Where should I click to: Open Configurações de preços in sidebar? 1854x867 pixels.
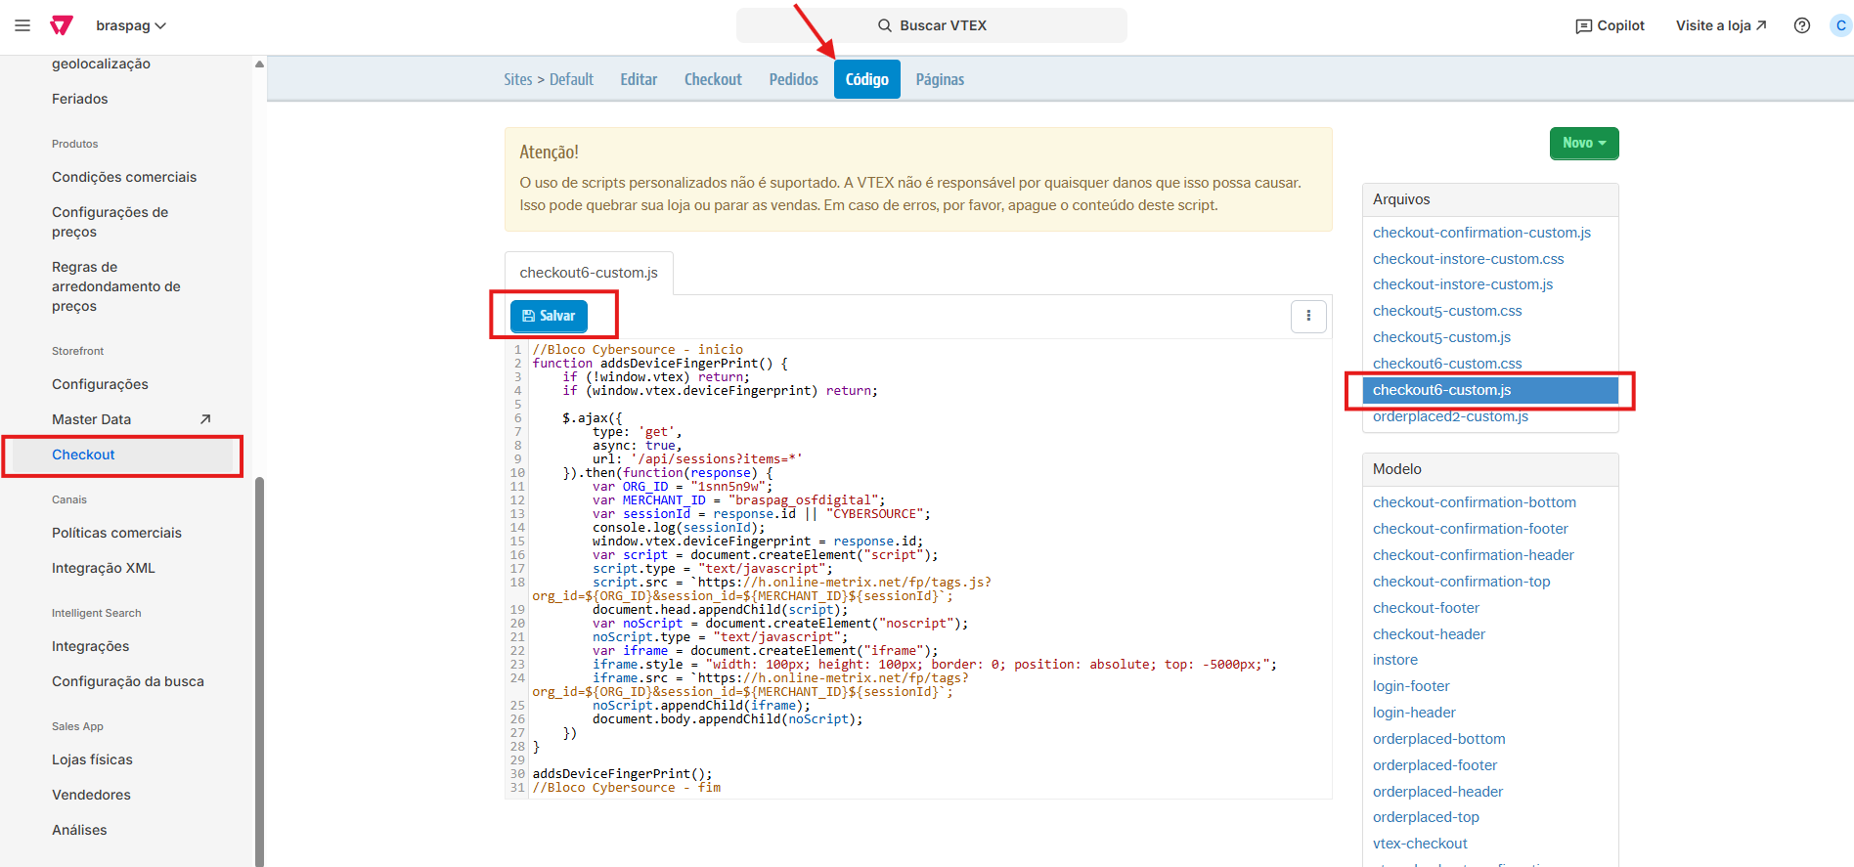click(110, 222)
